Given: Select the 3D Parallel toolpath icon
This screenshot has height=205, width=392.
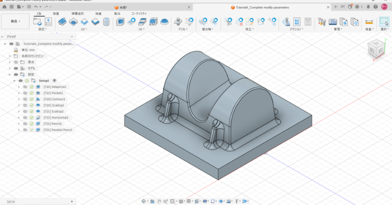Looking at the screenshot, I should 153,22.
